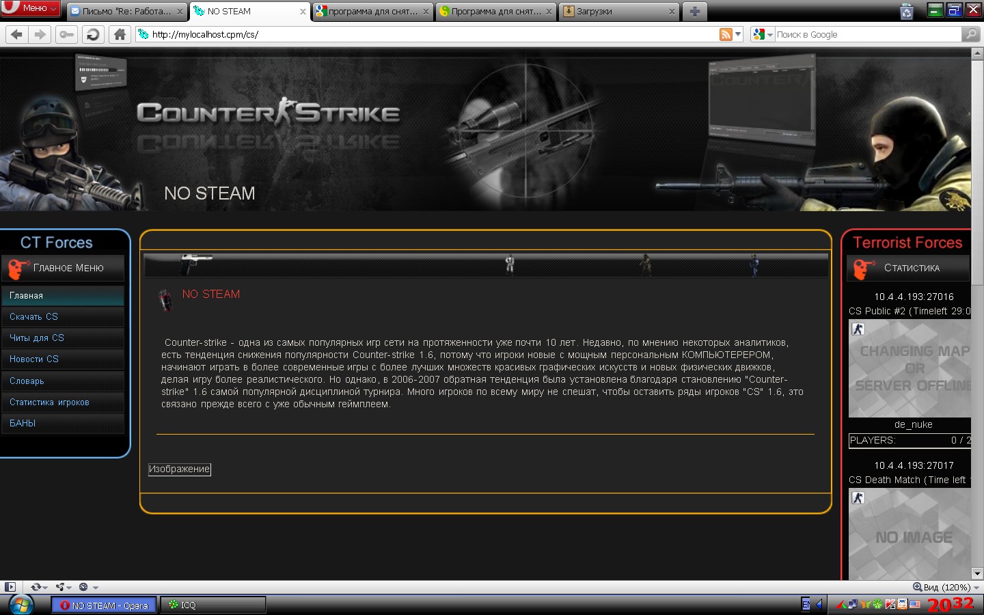Open the Windows Start menu
The height and width of the screenshot is (615, 984).
click(x=20, y=605)
